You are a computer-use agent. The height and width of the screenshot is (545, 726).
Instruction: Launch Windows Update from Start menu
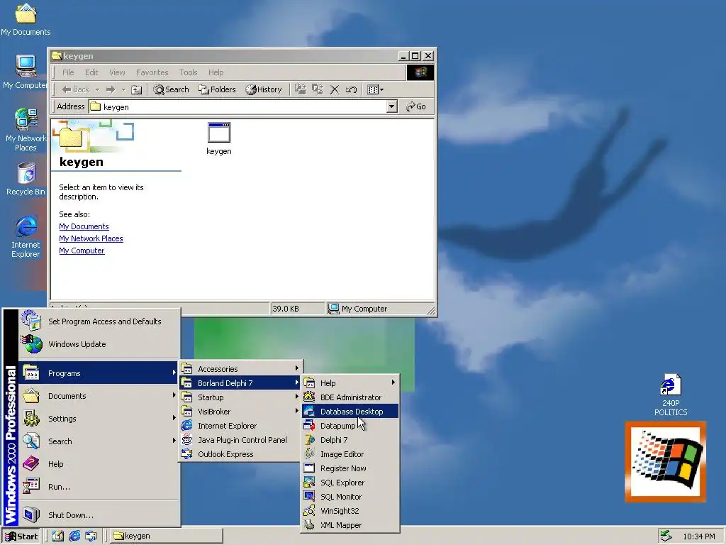coord(99,344)
